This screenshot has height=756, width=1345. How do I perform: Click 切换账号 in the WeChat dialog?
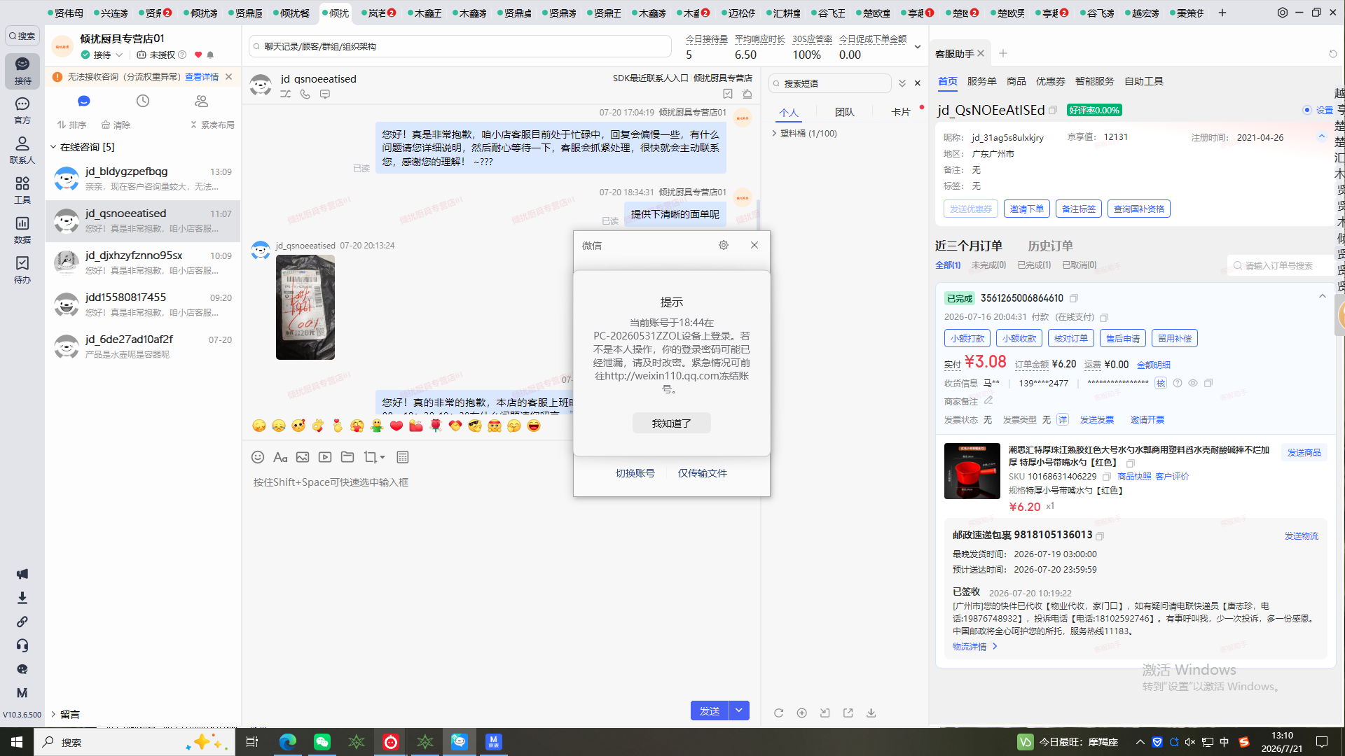(635, 473)
